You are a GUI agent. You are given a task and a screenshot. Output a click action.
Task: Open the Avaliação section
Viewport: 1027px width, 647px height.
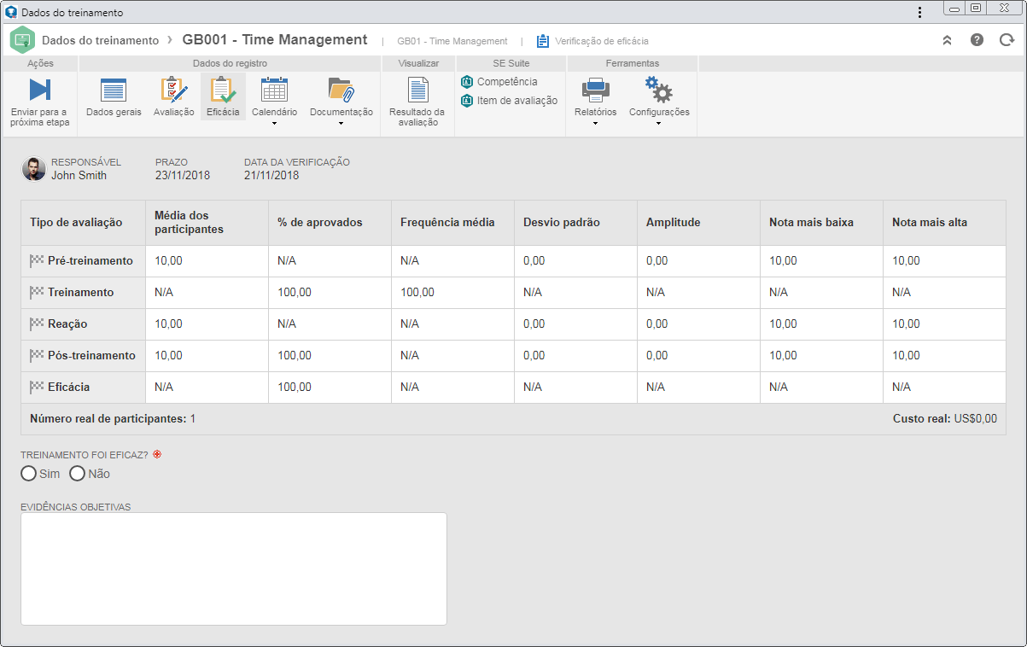click(174, 97)
